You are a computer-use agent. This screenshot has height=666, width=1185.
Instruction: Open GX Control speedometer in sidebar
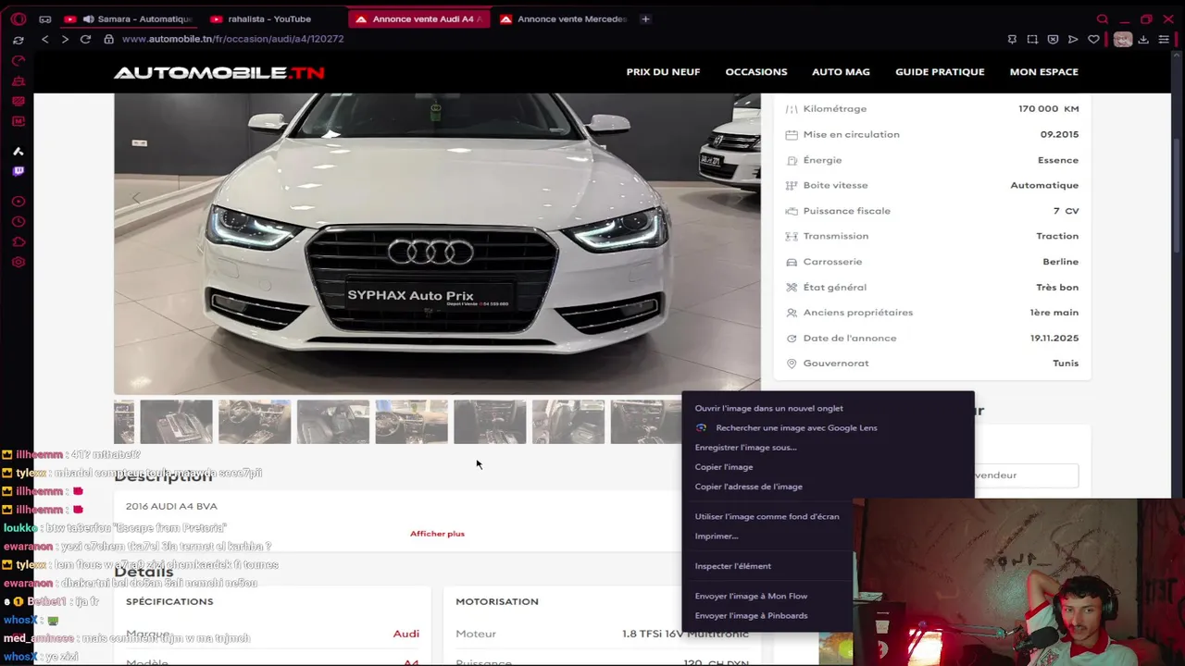(18, 61)
